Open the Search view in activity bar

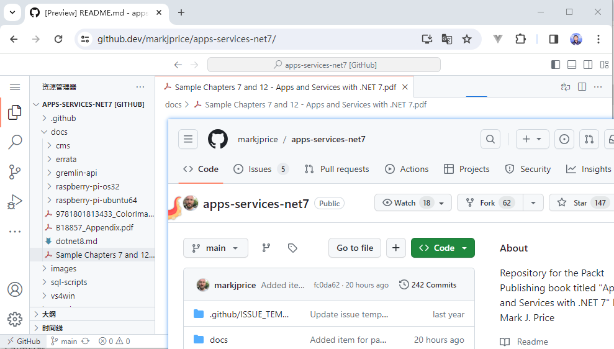[x=15, y=142]
